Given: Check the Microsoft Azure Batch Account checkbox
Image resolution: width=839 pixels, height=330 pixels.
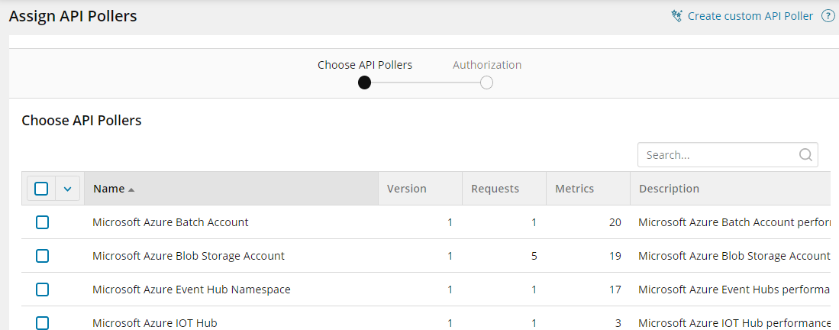Looking at the screenshot, I should click(x=42, y=222).
